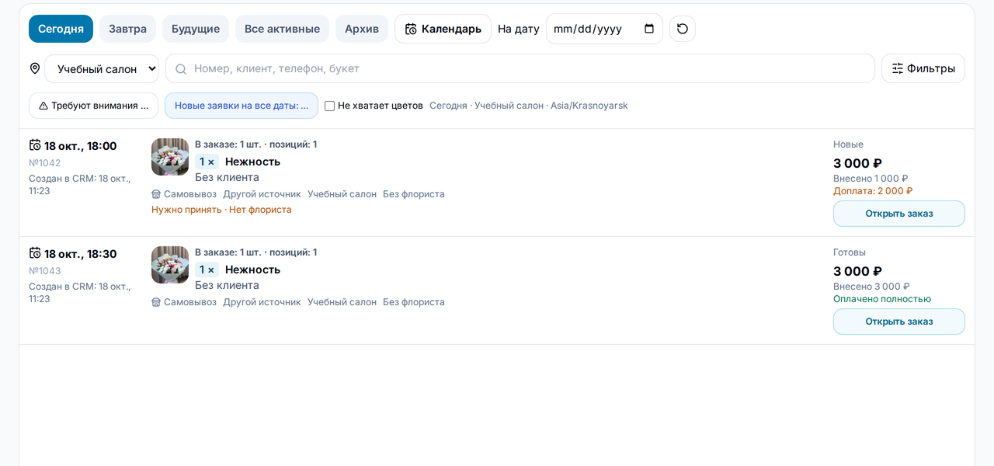Open Фильтры sliders icon
The width and height of the screenshot is (994, 466).
(898, 68)
